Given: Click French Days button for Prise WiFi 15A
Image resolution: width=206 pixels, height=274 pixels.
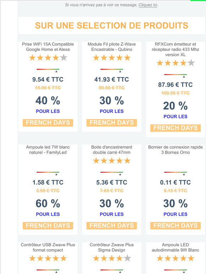Looking at the screenshot, I should point(48,122).
